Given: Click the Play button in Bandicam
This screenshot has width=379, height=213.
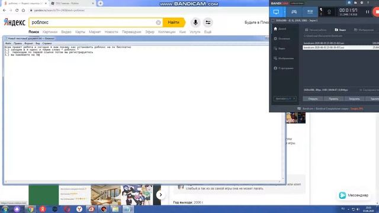Looking at the screenshot, I should coord(333,99).
